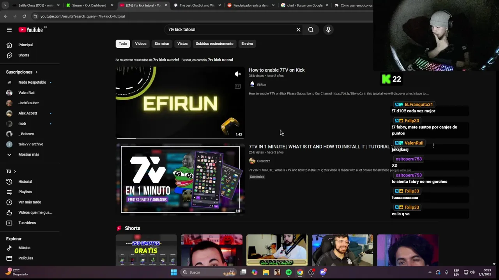Click the EFIRUN video thumbnail
This screenshot has height=280, width=499.
tap(180, 102)
